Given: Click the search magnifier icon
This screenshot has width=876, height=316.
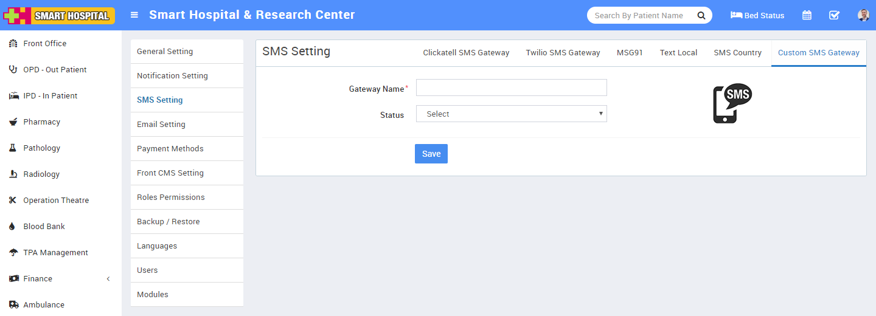Looking at the screenshot, I should pos(701,15).
